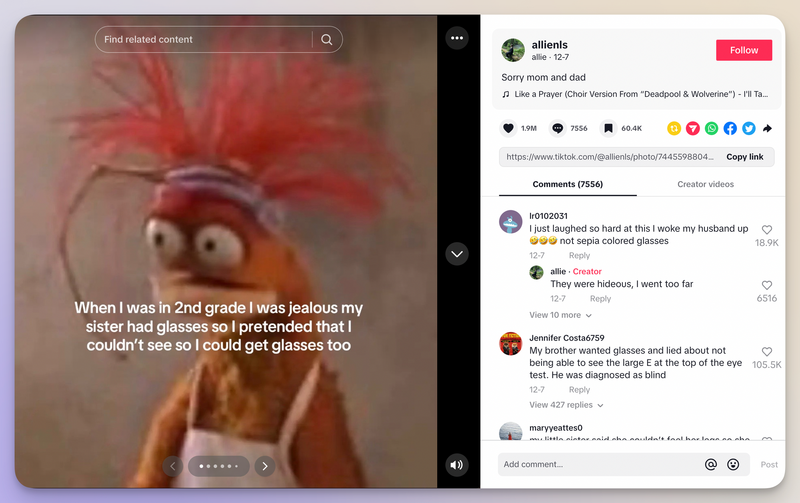Open allienls profile avatar
The width and height of the screenshot is (800, 503).
click(513, 50)
